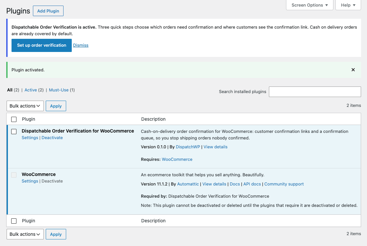Image resolution: width=367 pixels, height=246 pixels.
Task: Click the bottom Description column label
Action: pos(153,221)
